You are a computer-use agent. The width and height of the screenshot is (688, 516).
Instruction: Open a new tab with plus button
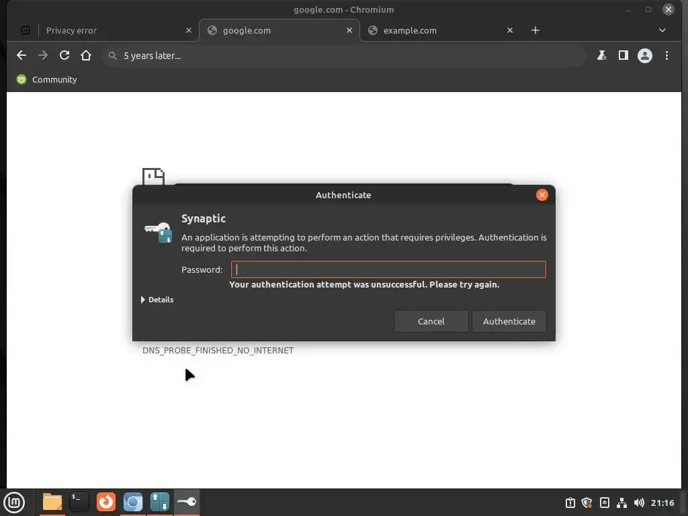pos(535,30)
